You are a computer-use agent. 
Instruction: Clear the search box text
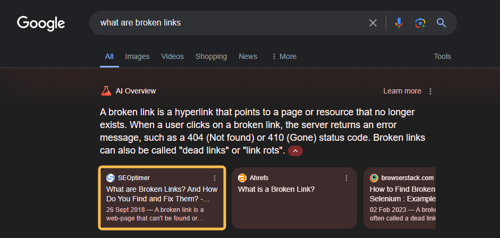(373, 23)
